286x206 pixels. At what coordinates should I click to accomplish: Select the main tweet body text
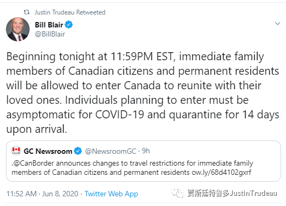point(143,93)
